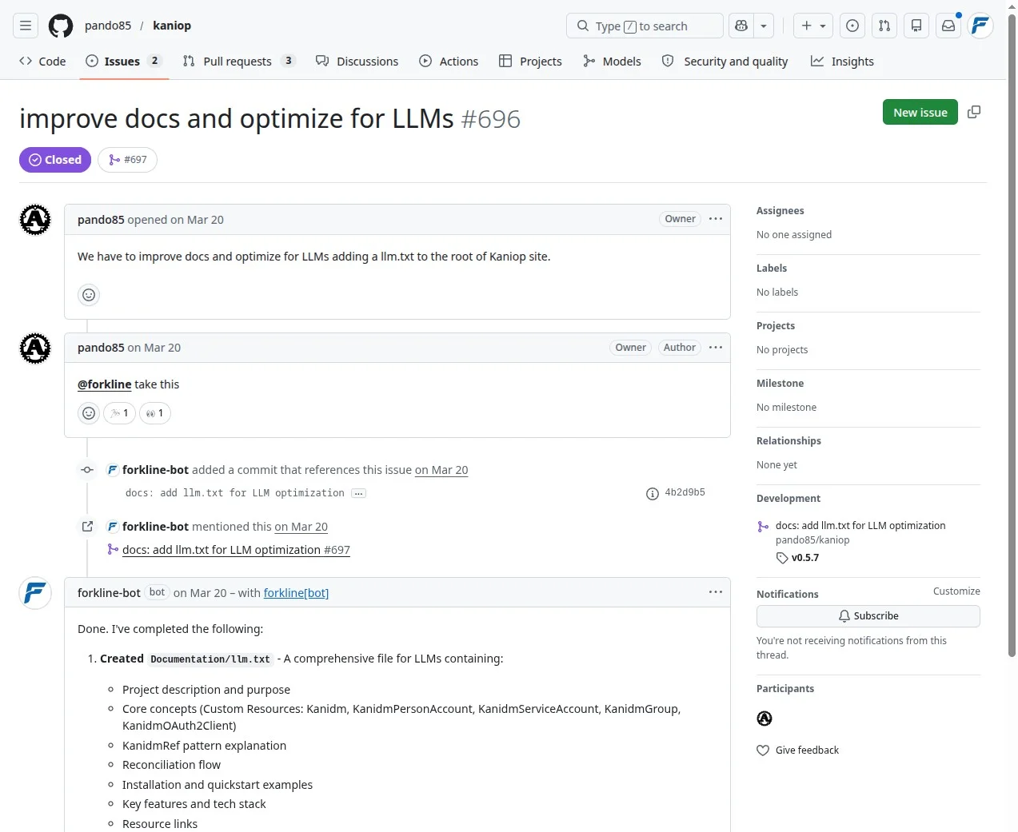
Task: Open the hamburger navigation menu
Action: pyautogui.click(x=26, y=26)
